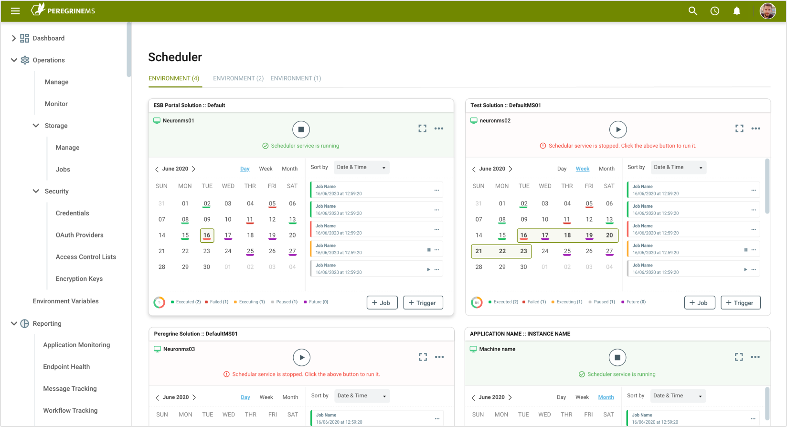Viewport: 787px width, 427px height.
Task: Expand Machine name panel to fullscreen
Action: (x=739, y=357)
